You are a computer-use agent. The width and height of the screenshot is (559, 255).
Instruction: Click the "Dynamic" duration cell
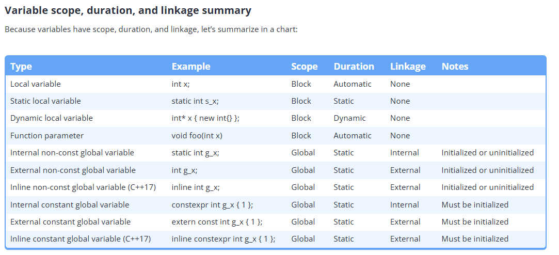(349, 118)
